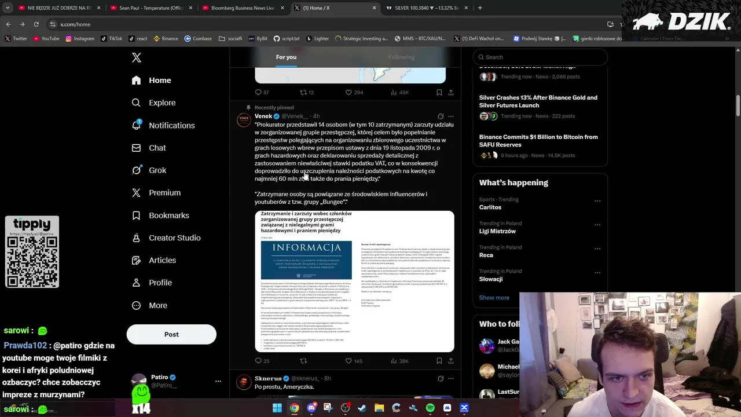Screen dimensions: 741x417
Task: Open the Explore page
Action: (154, 103)
